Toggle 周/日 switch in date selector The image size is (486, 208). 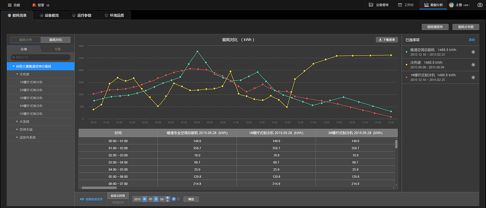[x=167, y=199]
